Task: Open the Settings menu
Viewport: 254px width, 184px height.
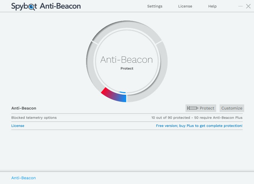Action: [155, 6]
